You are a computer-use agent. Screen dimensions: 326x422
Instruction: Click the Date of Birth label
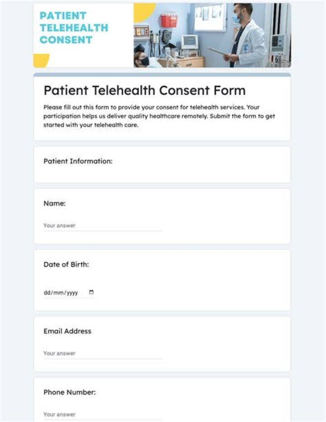coord(65,264)
